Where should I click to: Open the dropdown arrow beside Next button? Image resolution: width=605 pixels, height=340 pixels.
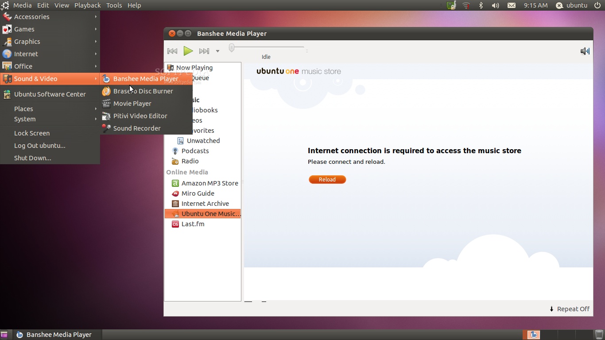217,51
